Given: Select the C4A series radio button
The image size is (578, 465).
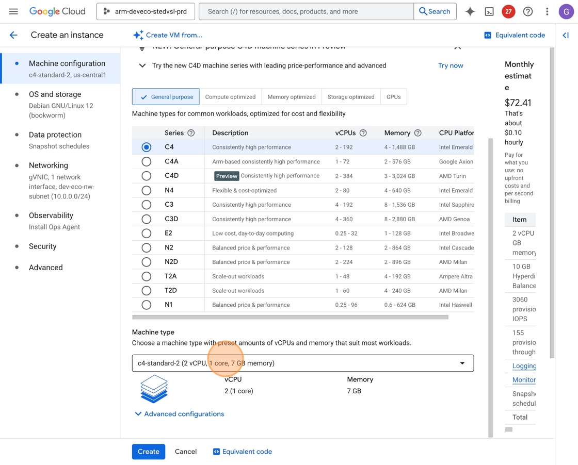Looking at the screenshot, I should [147, 162].
